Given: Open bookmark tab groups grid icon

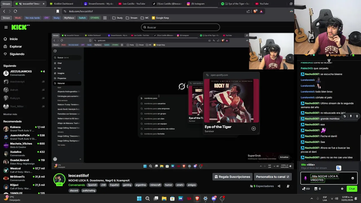Looking at the screenshot, I should [105, 18].
